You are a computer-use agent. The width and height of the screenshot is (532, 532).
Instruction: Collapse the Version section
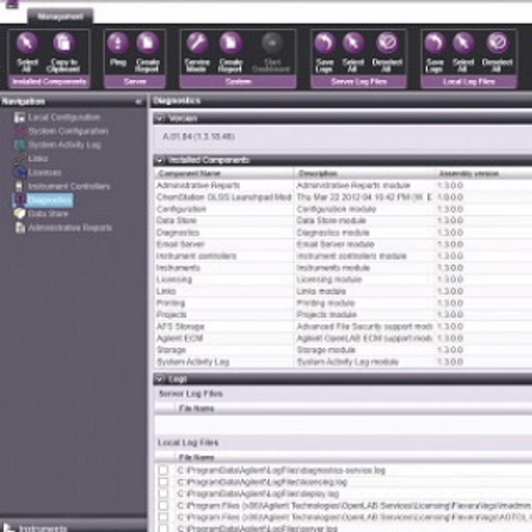[160, 118]
